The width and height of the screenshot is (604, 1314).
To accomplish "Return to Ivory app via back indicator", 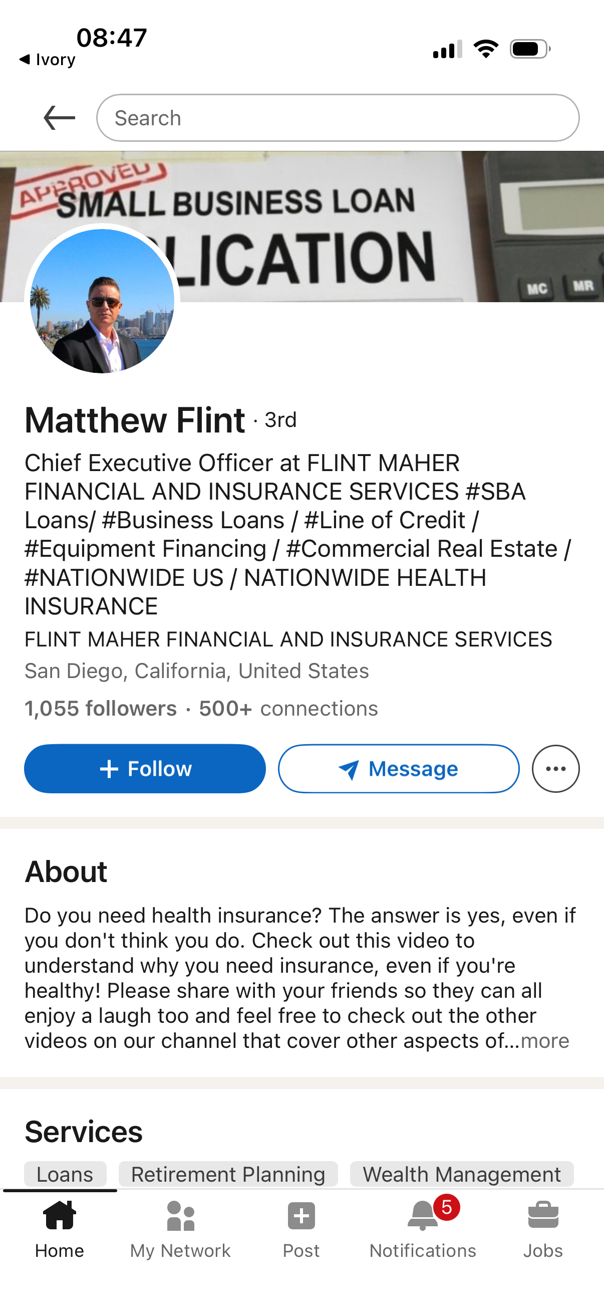I will click(47, 59).
